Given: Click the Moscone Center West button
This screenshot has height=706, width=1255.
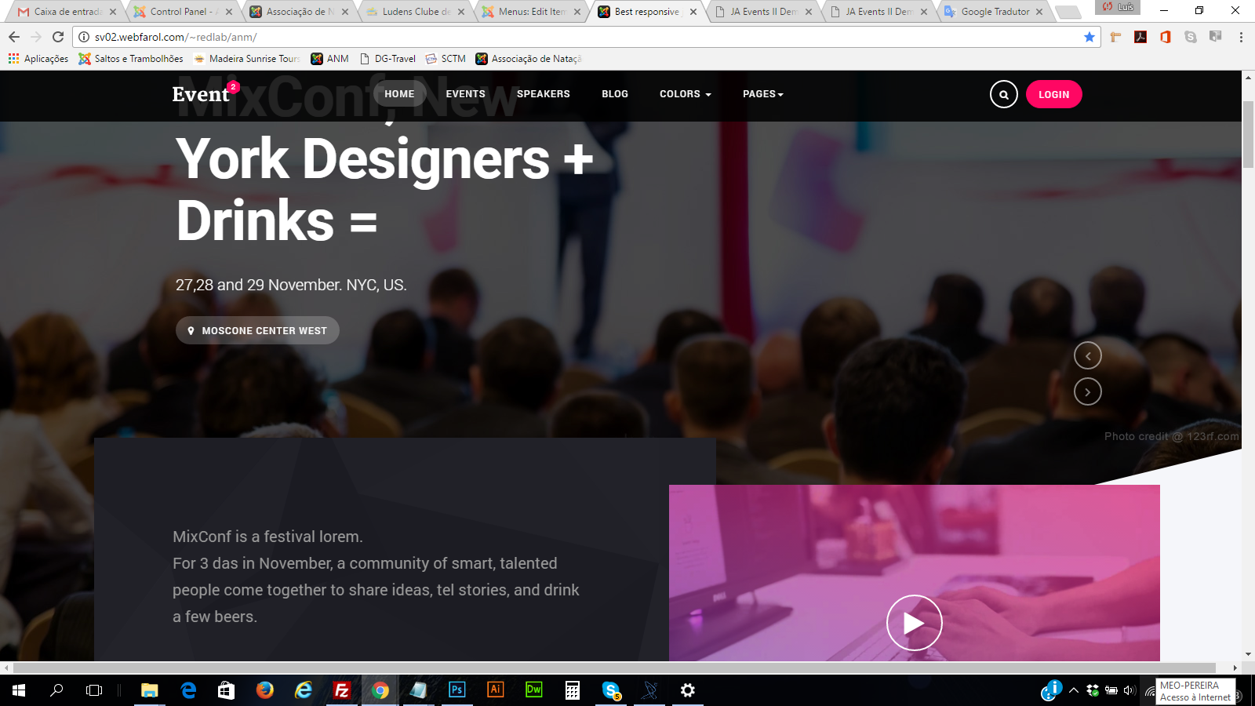Looking at the screenshot, I should coord(257,330).
